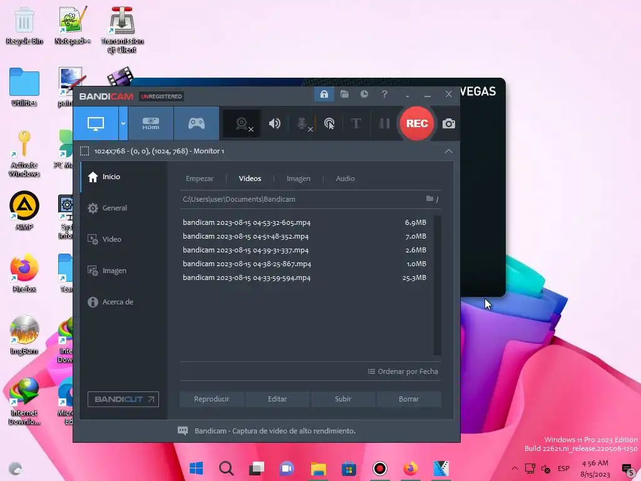
Task: Click the folder icon beside the output path
Action: (429, 199)
